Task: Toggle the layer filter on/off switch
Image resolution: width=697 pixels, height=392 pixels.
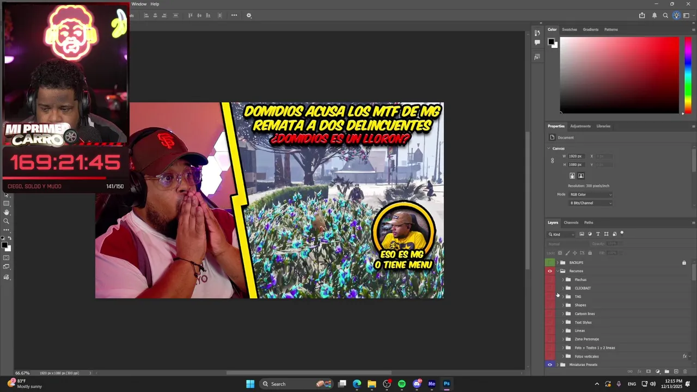Action: (x=622, y=233)
